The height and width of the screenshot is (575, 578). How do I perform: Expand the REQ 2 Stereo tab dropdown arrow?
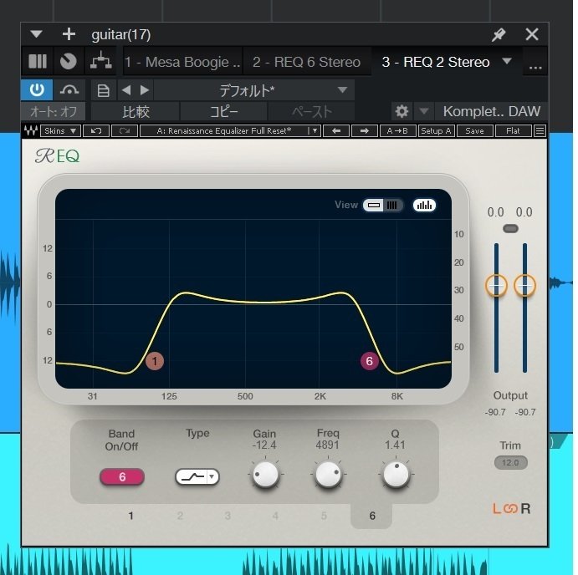(507, 61)
